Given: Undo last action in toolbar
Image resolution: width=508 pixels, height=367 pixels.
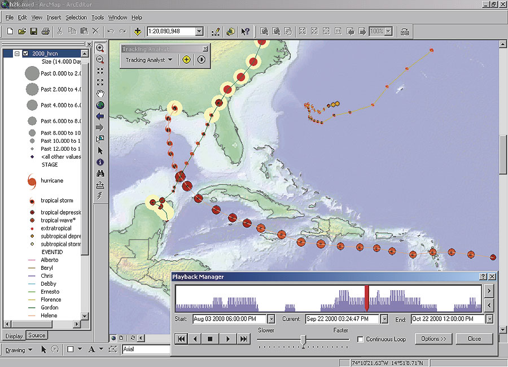Looking at the screenshot, I should tap(111, 31).
